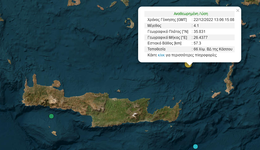Click the location text "66 Χλμ. ΒΔ της Κάσσου"
Image resolution: width=260 pixels, height=150 pixels.
(x=213, y=49)
